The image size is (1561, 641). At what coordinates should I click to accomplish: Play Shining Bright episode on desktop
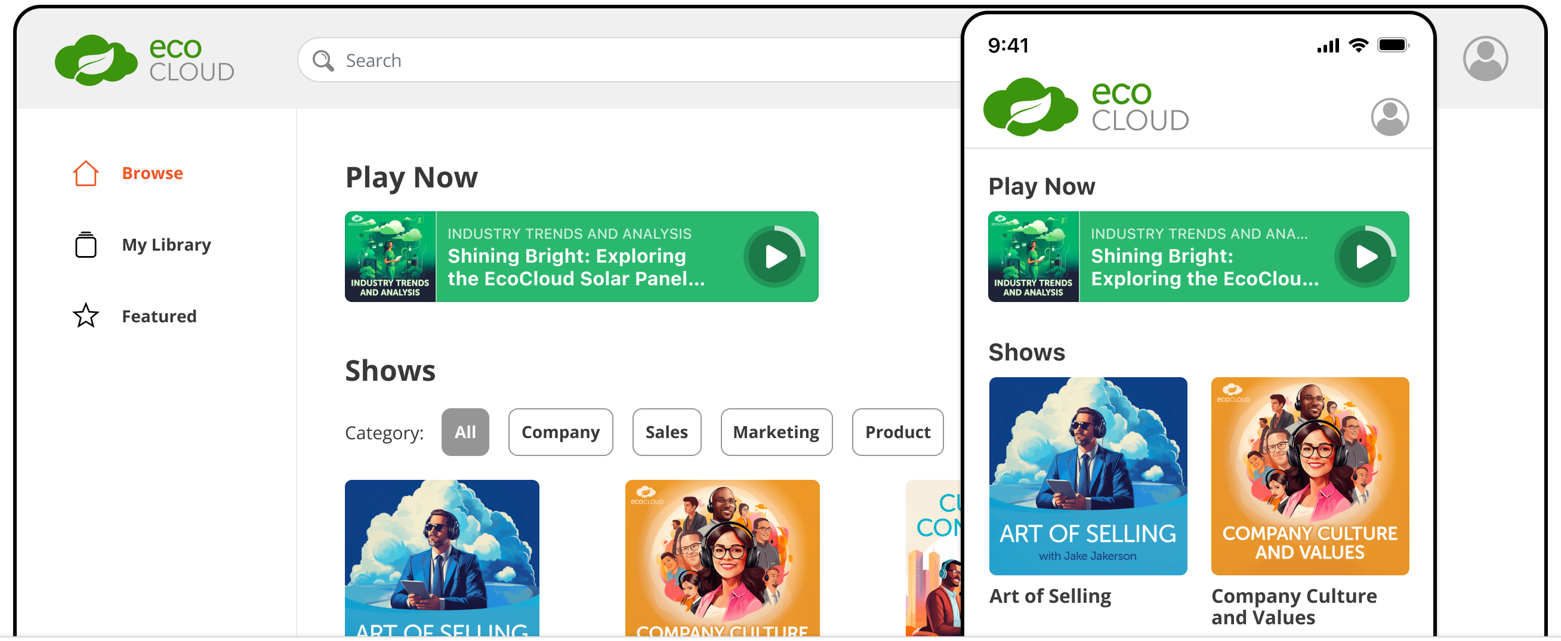pyautogui.click(x=775, y=257)
